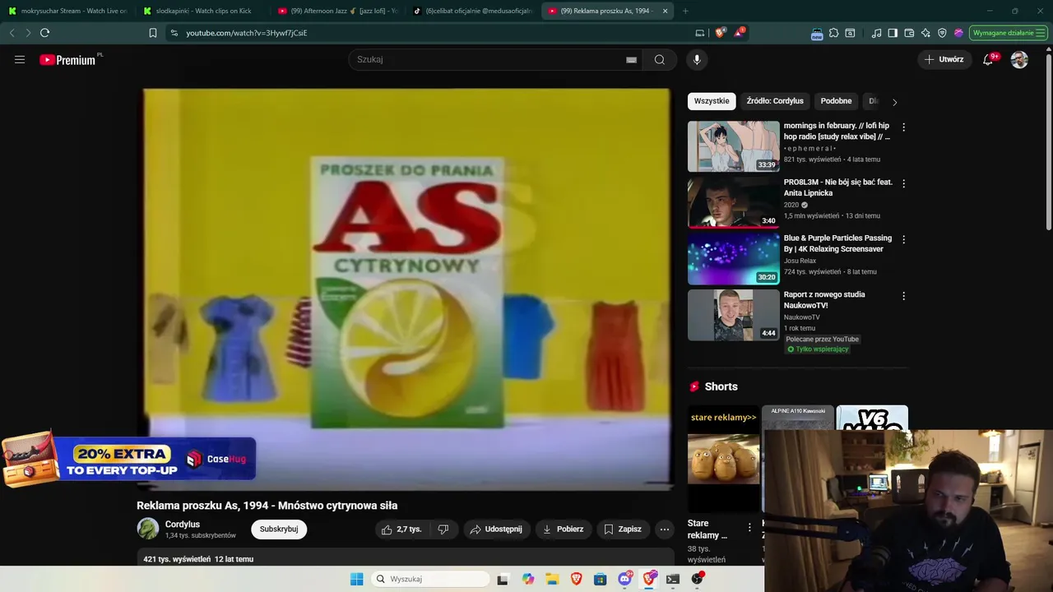Screen dimensions: 1053x592
Task: Go to YouTube Premium home logo
Action: 67,60
